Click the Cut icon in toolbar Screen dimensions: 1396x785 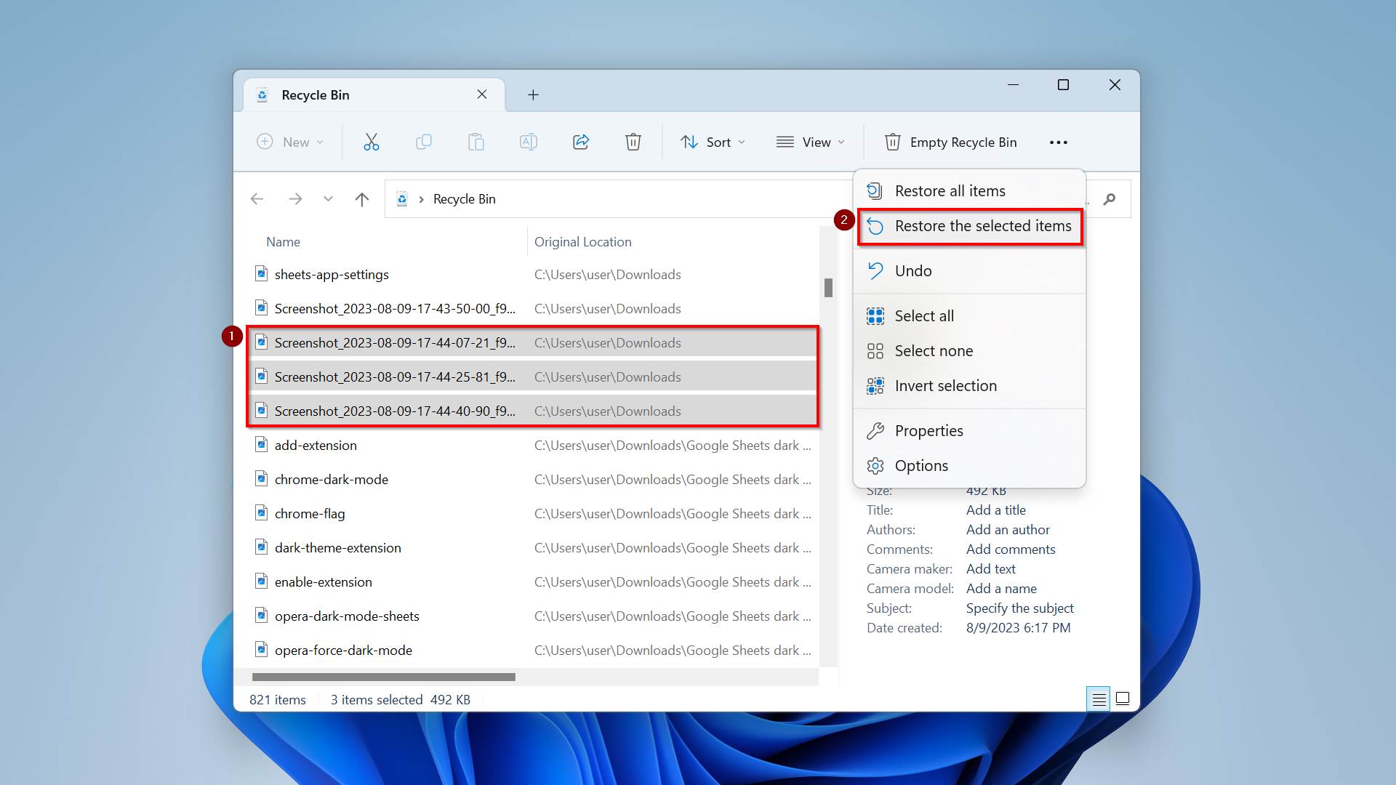click(372, 142)
